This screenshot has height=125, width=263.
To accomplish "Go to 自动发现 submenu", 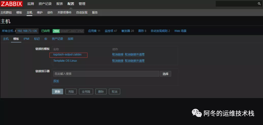I will tap(82, 12).
